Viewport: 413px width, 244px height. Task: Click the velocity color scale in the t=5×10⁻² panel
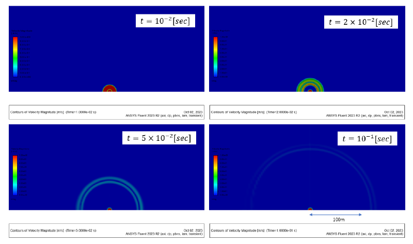15,175
